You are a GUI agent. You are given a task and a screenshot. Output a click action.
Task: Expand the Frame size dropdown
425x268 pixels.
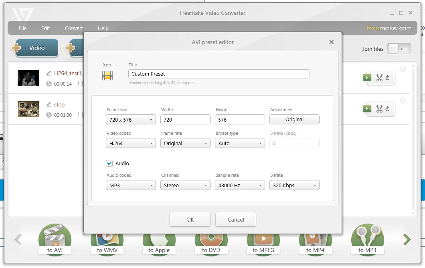click(131, 120)
